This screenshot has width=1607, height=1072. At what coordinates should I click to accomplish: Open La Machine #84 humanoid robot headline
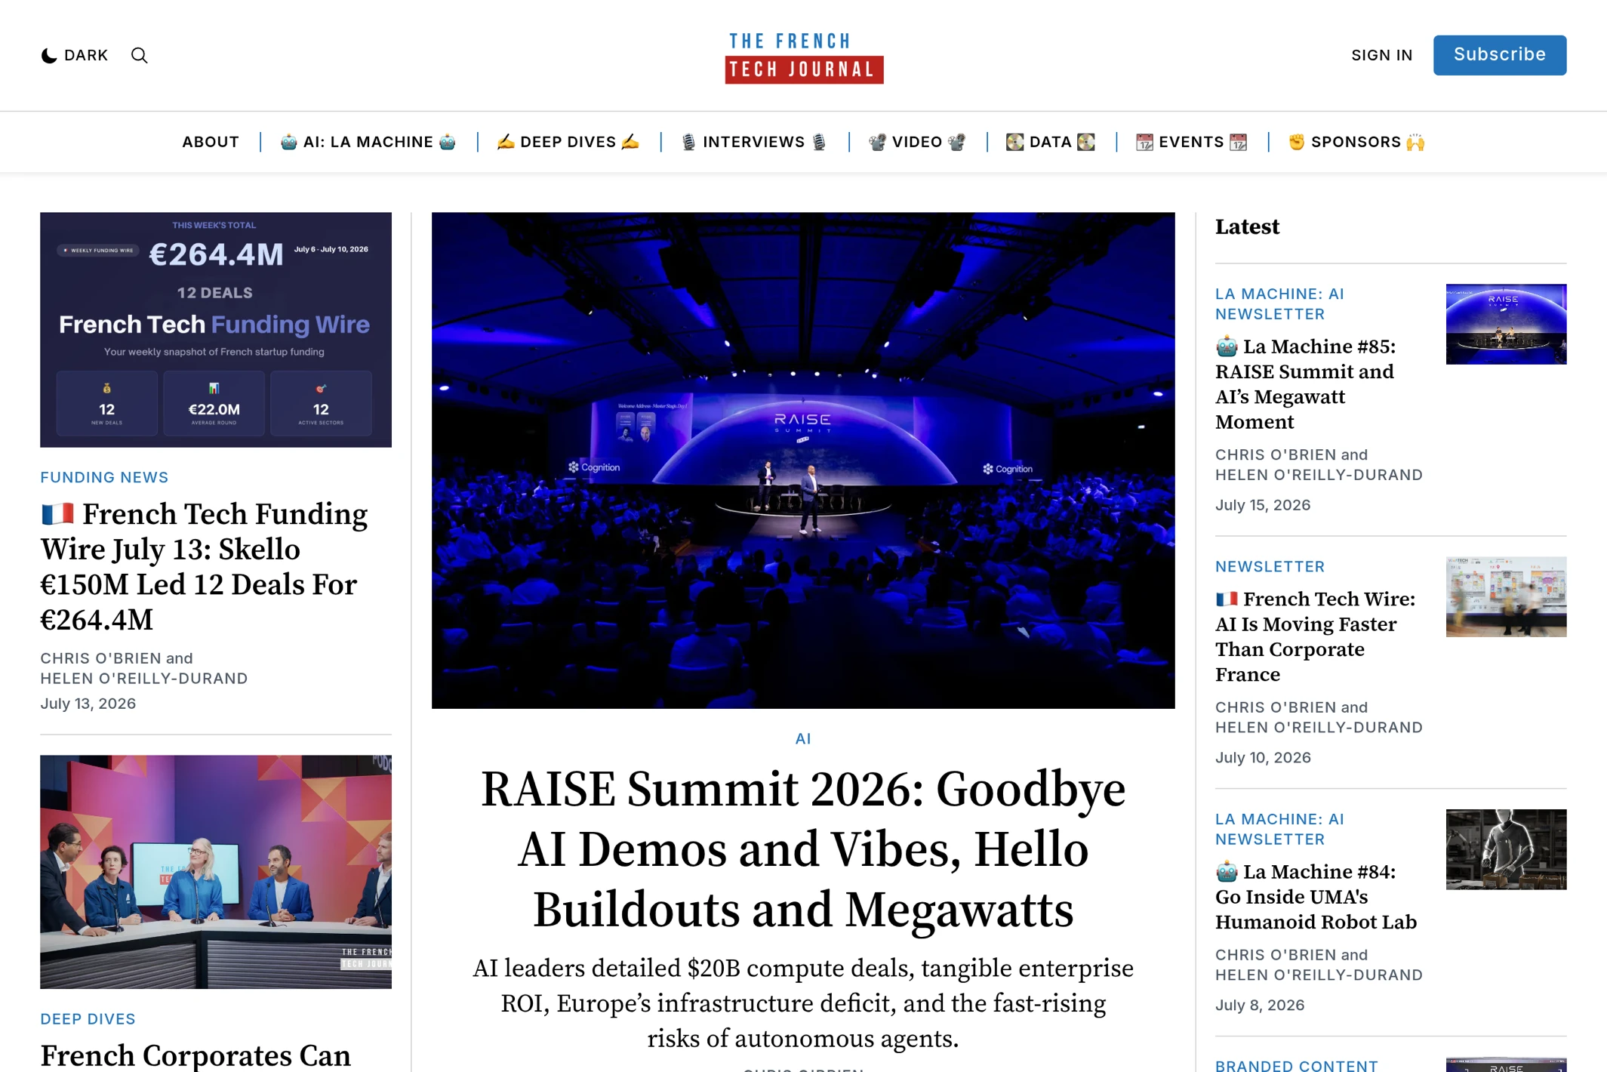click(x=1316, y=897)
